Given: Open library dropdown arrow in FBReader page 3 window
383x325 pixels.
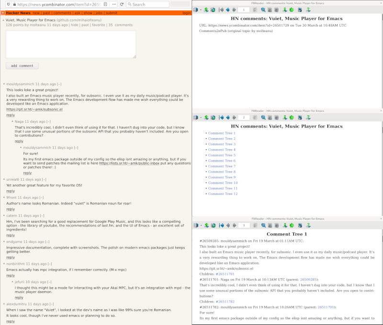Looking at the screenshot, I should pyautogui.click(x=201, y=226).
